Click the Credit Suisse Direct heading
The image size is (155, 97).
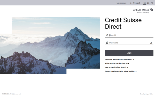pyautogui.click(x=123, y=23)
